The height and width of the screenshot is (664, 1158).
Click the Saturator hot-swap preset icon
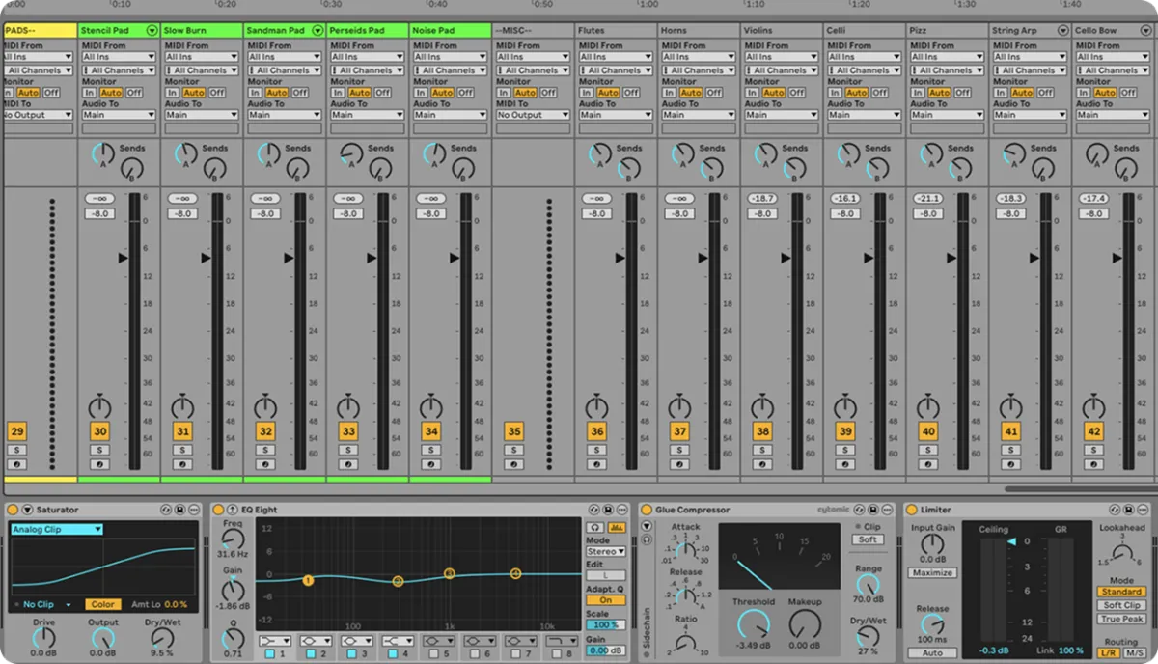coord(166,510)
